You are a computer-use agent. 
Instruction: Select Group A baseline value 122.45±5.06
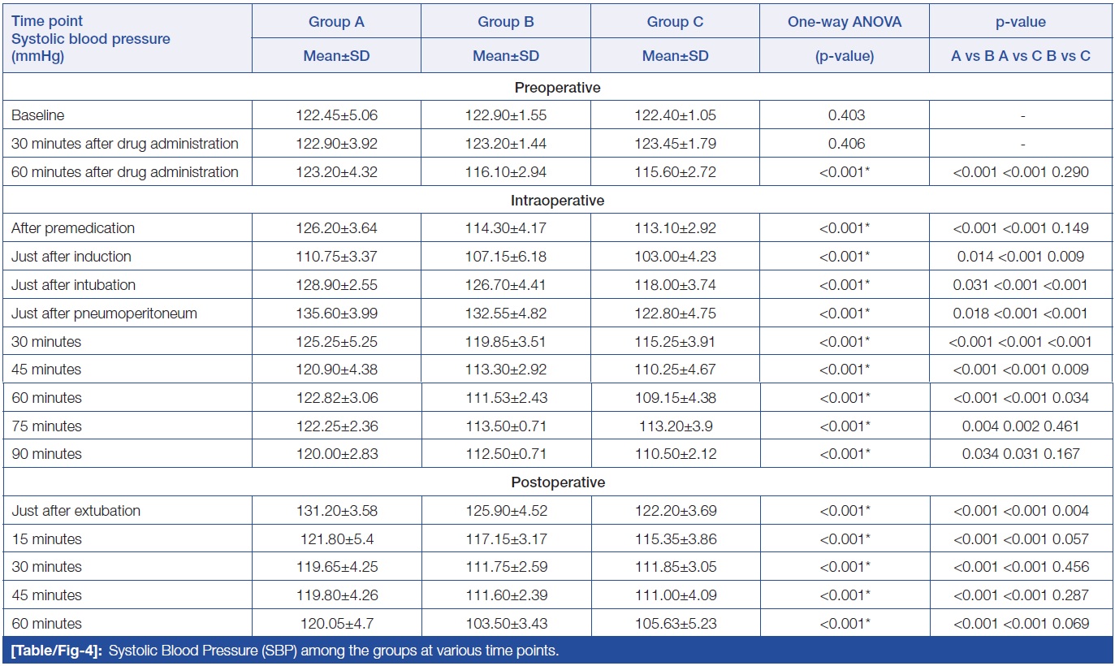(335, 115)
